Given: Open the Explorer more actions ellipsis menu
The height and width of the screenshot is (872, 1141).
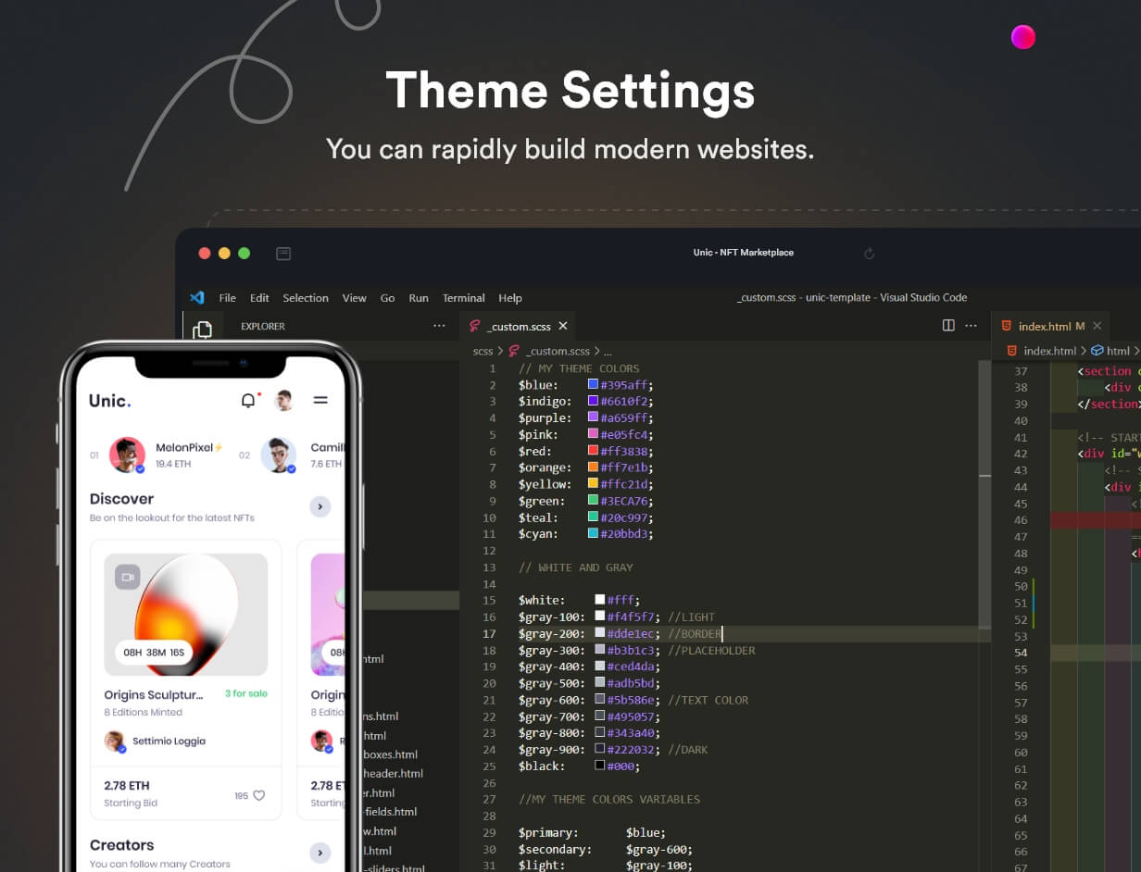Looking at the screenshot, I should [440, 326].
